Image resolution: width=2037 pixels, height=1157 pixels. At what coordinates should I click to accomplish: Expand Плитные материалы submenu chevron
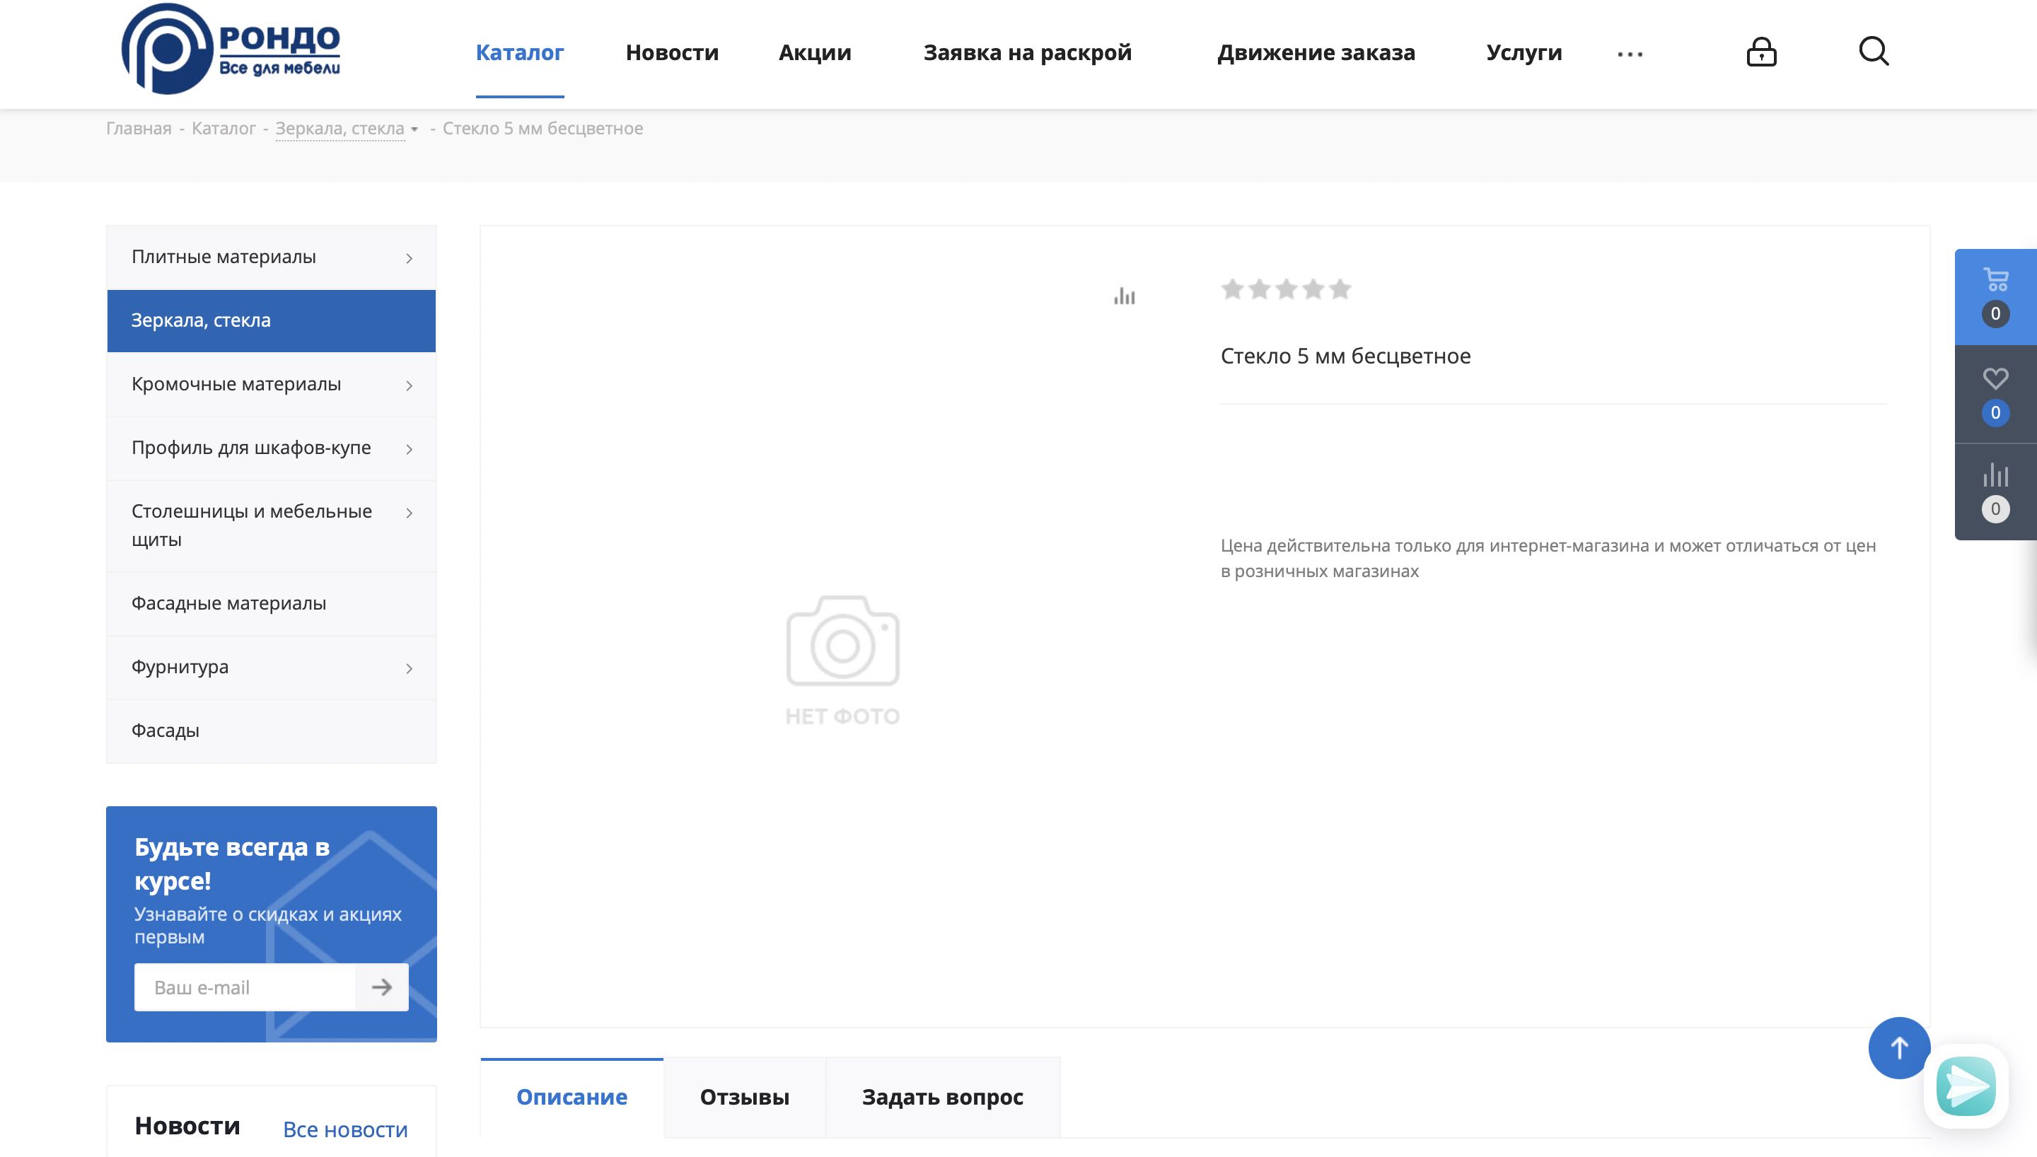(x=409, y=258)
